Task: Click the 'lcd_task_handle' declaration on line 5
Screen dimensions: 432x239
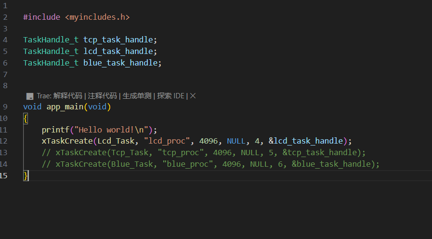Action: (x=118, y=52)
